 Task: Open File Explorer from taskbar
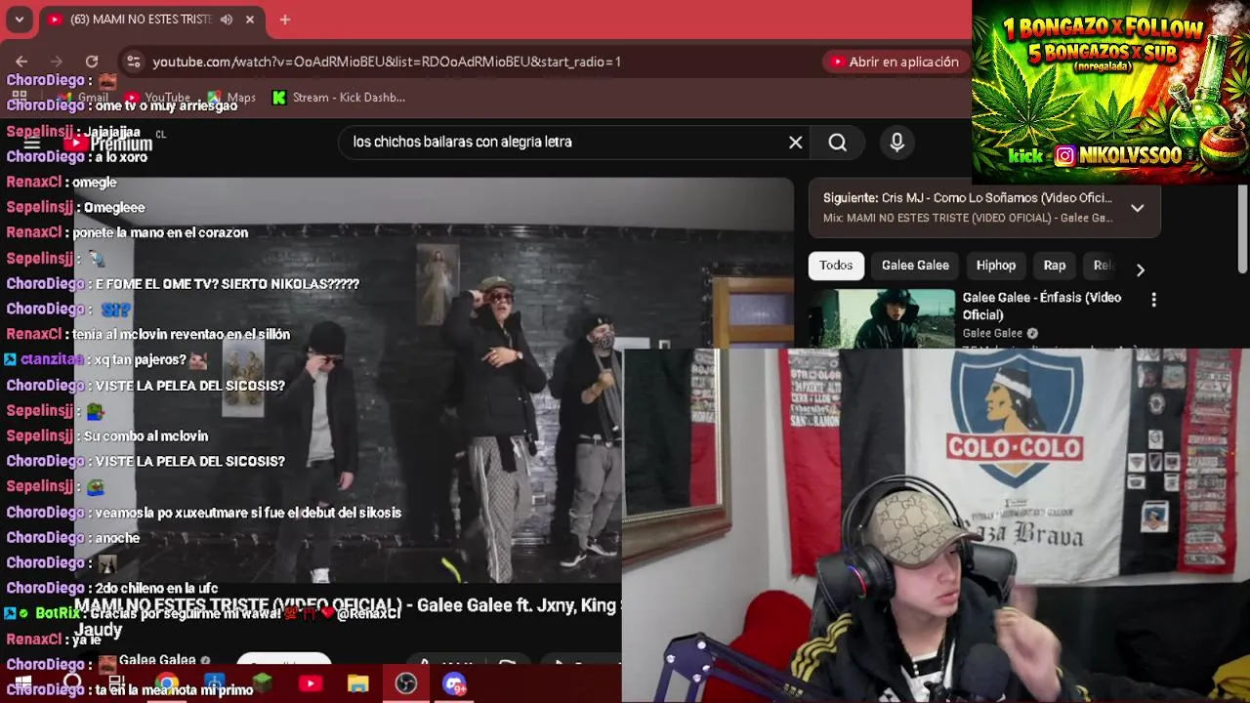click(x=358, y=684)
